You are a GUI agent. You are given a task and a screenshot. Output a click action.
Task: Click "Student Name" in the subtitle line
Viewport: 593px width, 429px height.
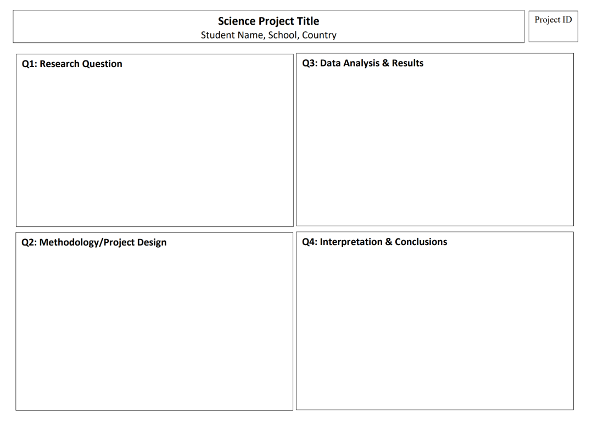[232, 35]
